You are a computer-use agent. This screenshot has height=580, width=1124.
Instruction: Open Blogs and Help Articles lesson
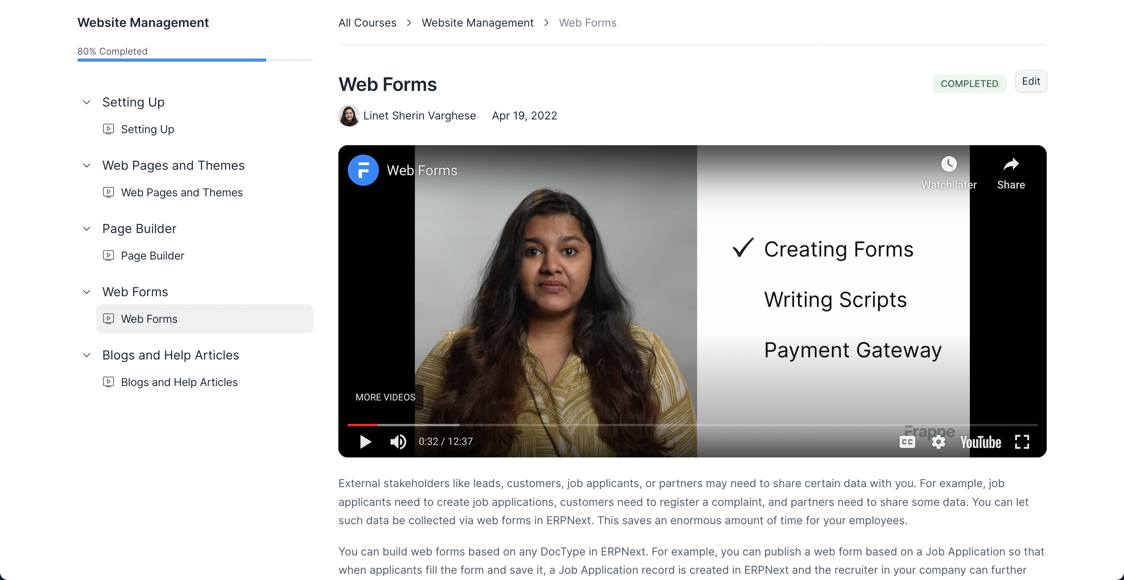205,382
